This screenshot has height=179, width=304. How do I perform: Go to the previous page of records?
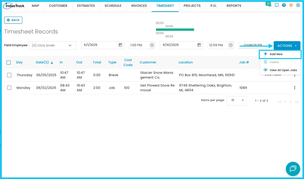pyautogui.click(x=285, y=102)
